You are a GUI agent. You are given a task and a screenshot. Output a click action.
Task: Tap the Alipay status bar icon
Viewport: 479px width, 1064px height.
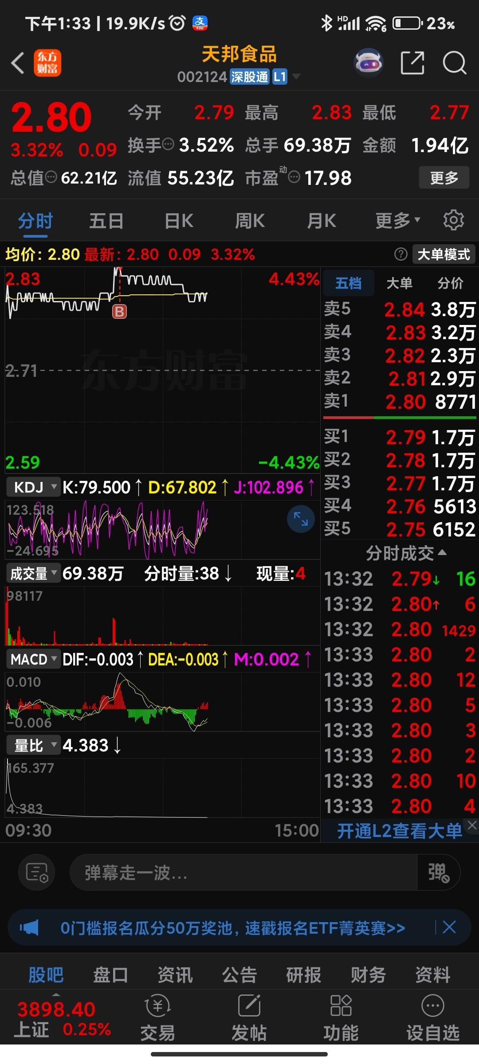(200, 23)
